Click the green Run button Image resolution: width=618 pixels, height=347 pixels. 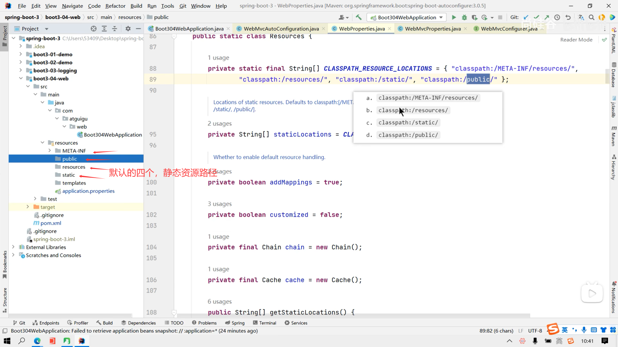[454, 17]
